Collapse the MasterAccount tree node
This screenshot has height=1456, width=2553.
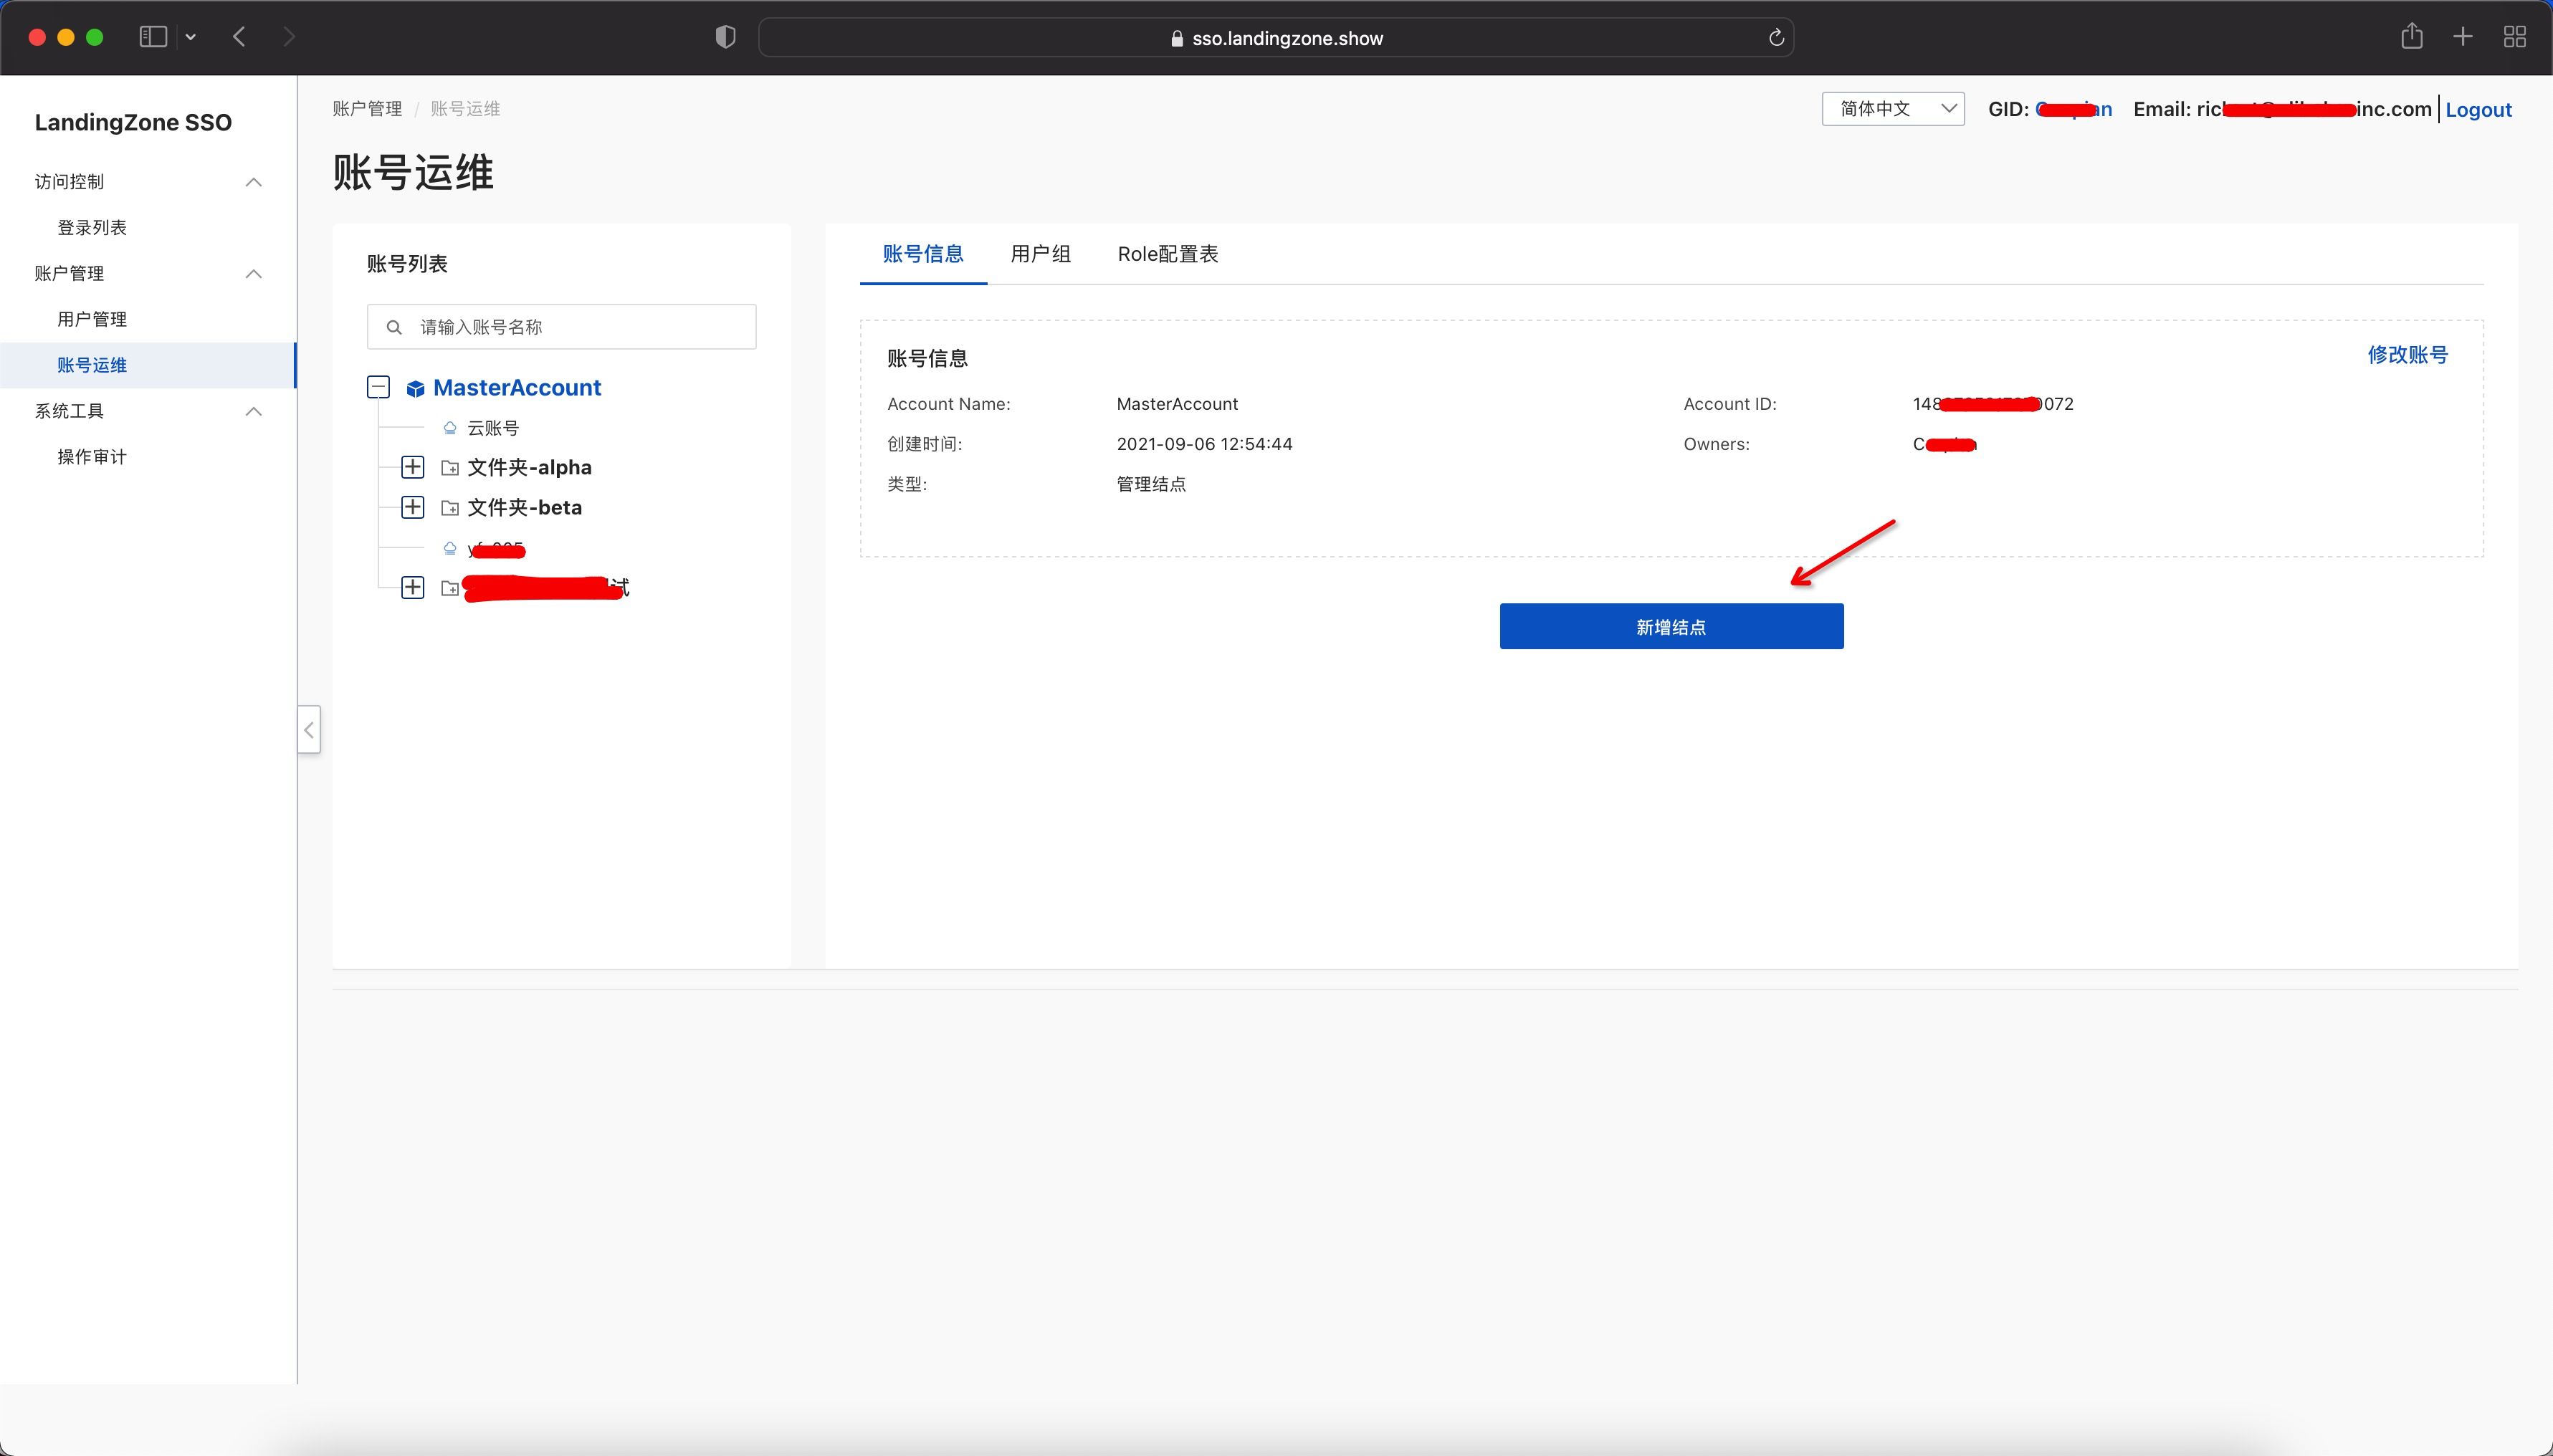tap(378, 387)
